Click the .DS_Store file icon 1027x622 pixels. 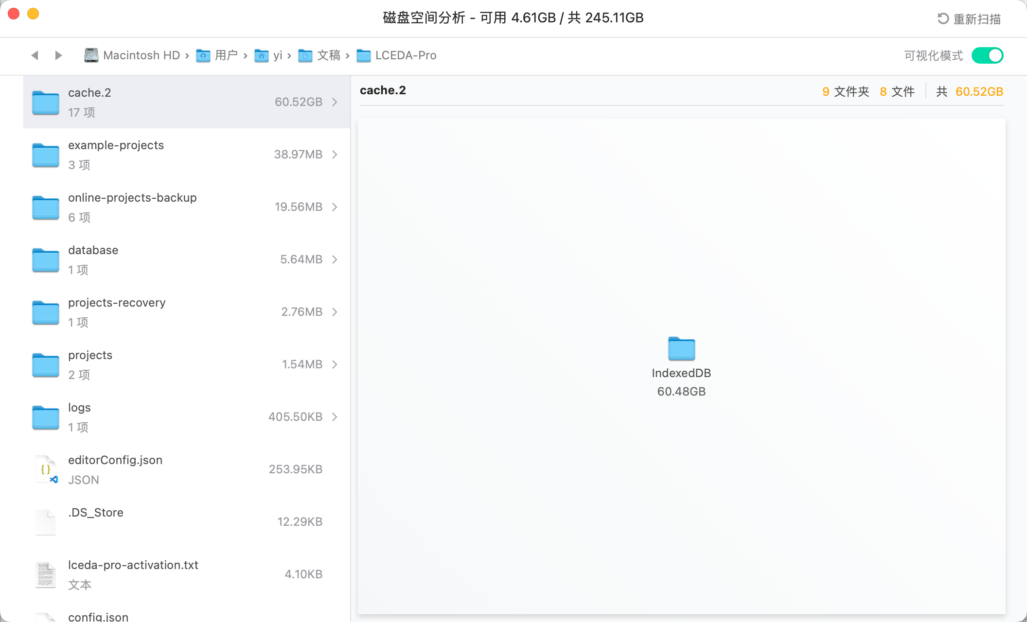coord(46,522)
